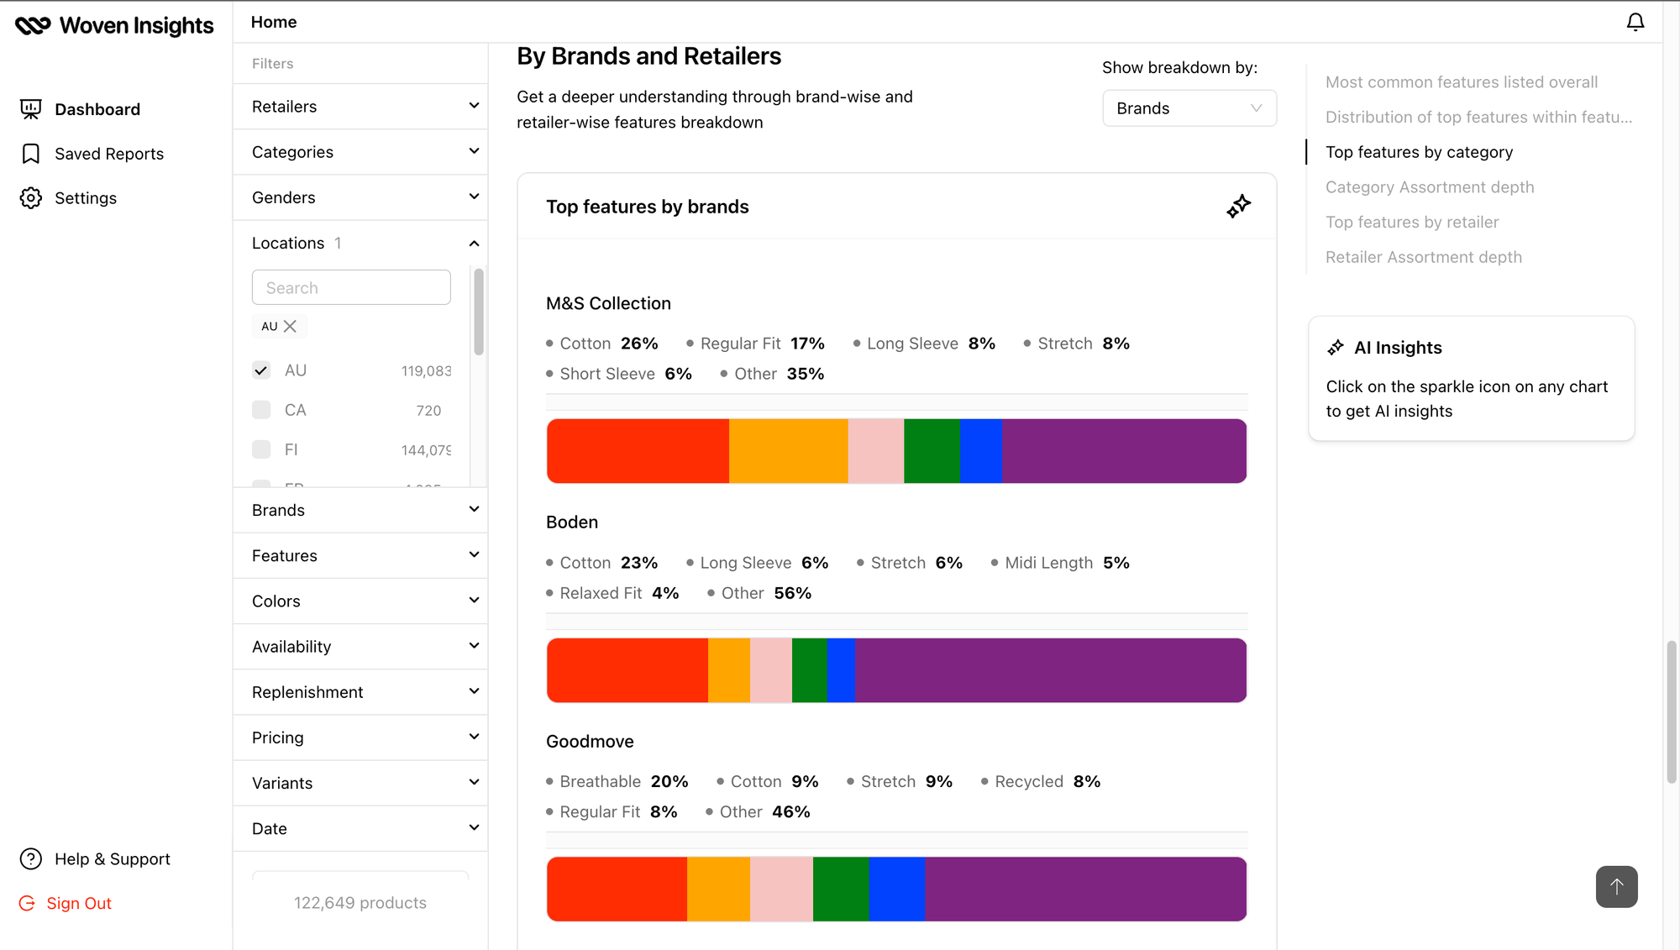Go to Retailer Assortment depth
Viewport: 1680px width, 950px height.
point(1423,257)
